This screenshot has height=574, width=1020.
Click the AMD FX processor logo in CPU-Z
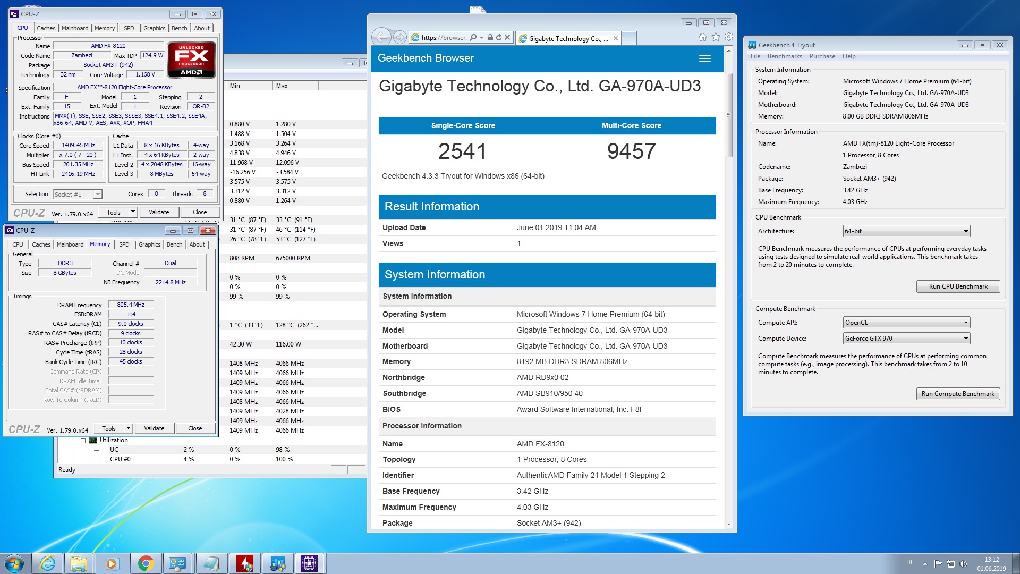[x=192, y=60]
